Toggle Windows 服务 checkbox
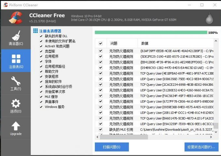This screenshot has height=156, width=221. pos(41,107)
